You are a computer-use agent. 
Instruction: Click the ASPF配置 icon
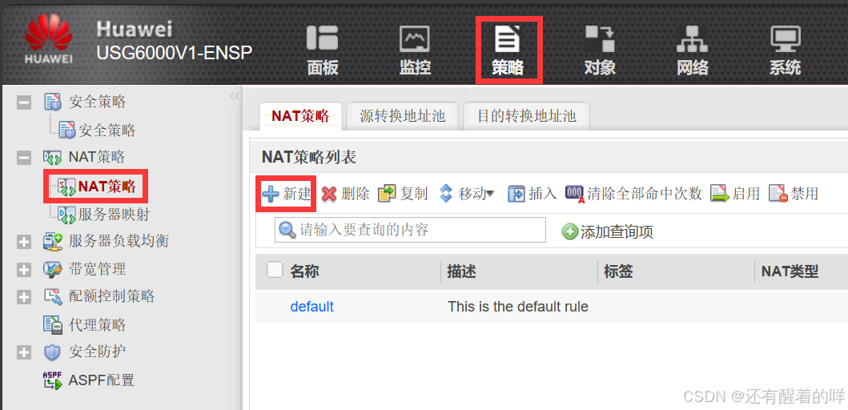point(53,380)
